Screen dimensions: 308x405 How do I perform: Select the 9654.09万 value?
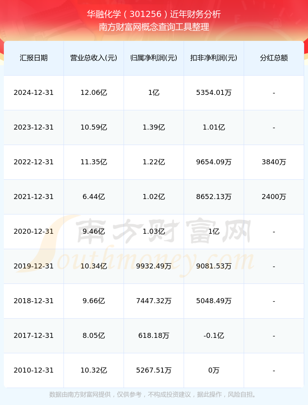(214, 162)
